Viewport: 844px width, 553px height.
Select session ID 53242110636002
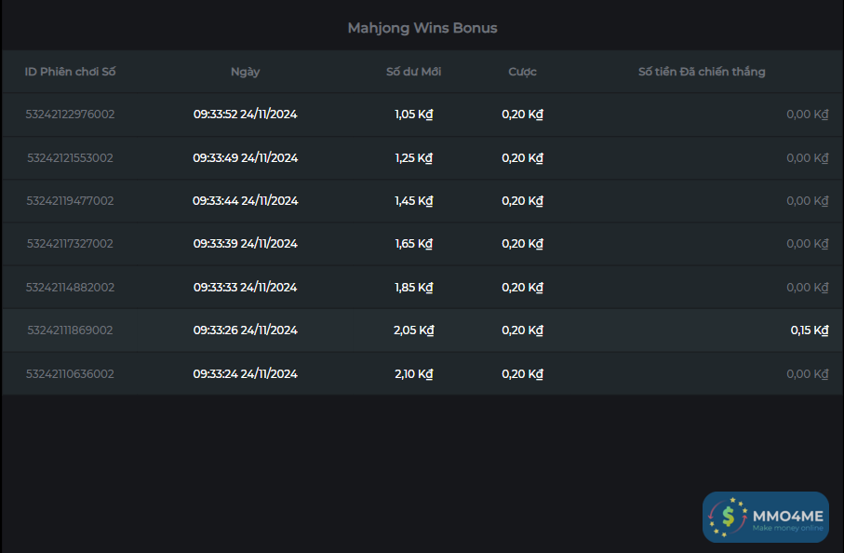point(71,374)
